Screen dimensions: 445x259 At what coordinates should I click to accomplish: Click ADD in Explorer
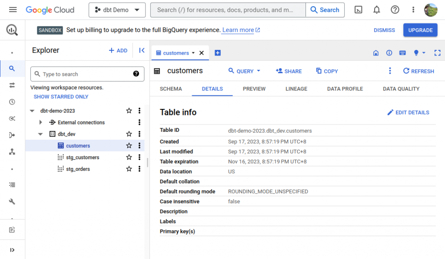click(118, 50)
